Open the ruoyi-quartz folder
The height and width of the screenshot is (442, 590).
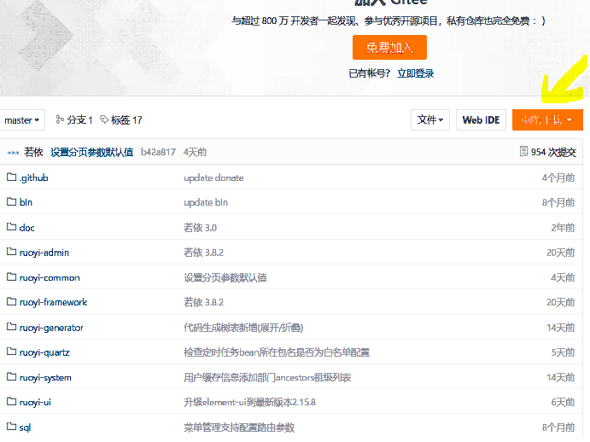click(44, 352)
